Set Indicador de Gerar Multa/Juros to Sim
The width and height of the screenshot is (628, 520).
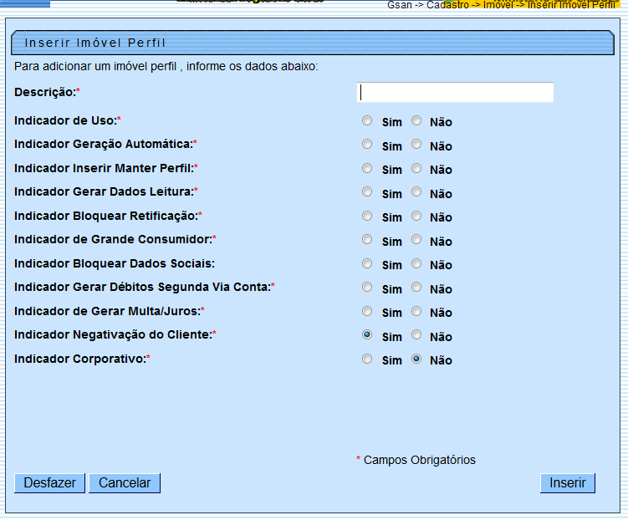click(x=367, y=311)
